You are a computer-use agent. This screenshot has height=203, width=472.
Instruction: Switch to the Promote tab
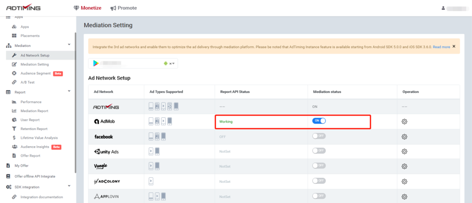[124, 8]
